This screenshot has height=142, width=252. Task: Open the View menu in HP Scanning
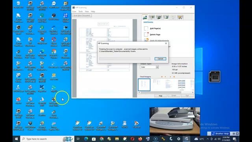[87, 11]
